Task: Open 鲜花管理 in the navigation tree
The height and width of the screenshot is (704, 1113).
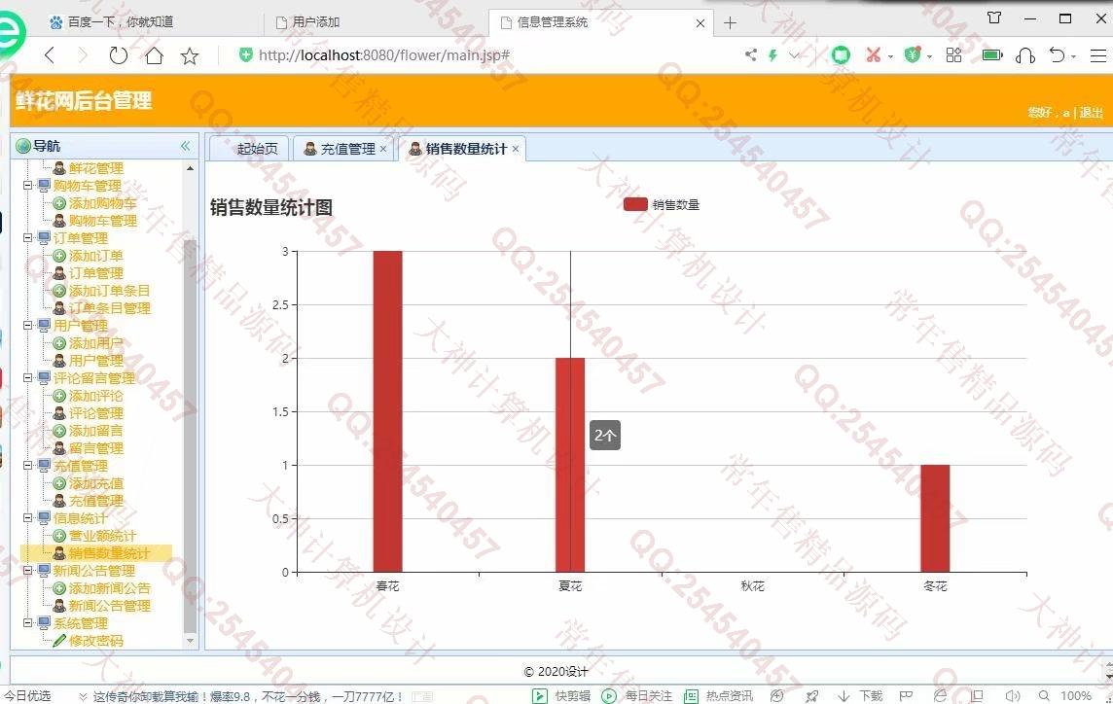Action: tap(95, 168)
